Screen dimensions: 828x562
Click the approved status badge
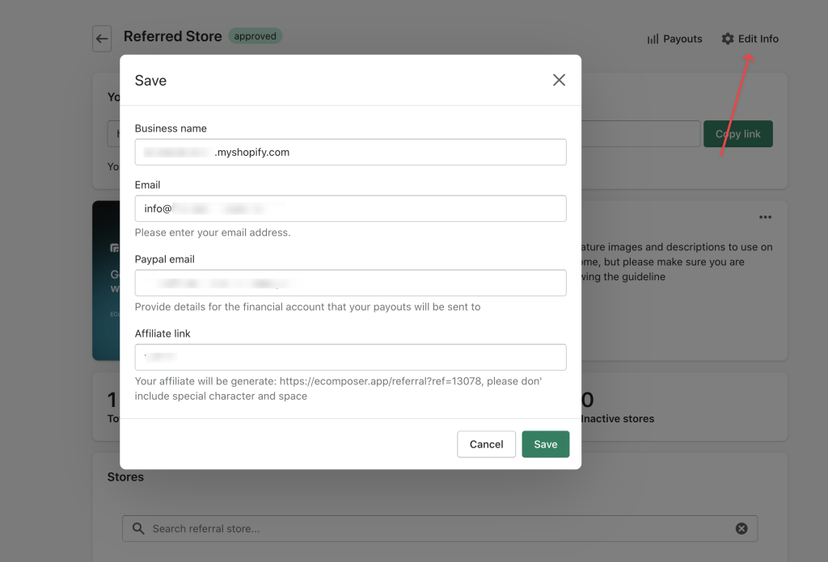click(x=255, y=36)
